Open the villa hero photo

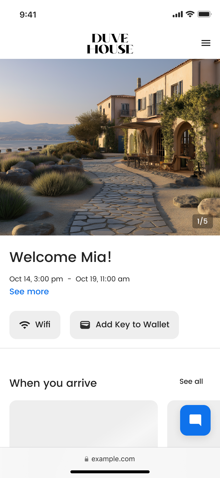tap(110, 147)
